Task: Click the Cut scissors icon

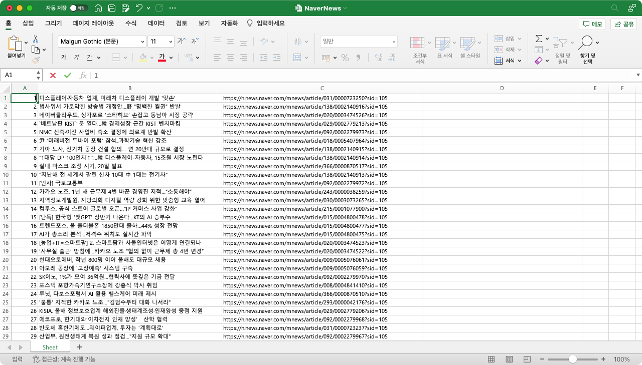Action: click(x=36, y=39)
